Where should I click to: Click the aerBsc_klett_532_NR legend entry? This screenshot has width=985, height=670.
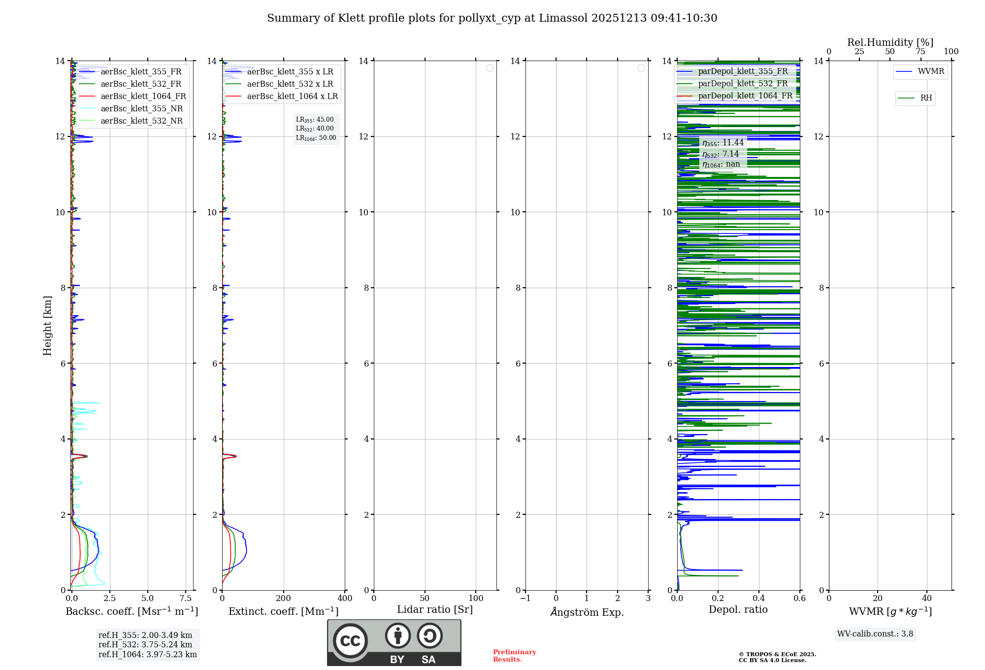point(141,121)
